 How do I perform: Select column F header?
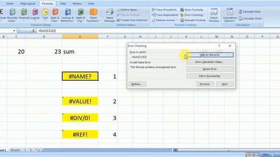coord(108,37)
